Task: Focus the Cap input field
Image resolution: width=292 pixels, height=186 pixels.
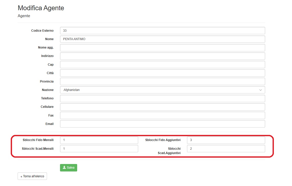Action: [162, 65]
